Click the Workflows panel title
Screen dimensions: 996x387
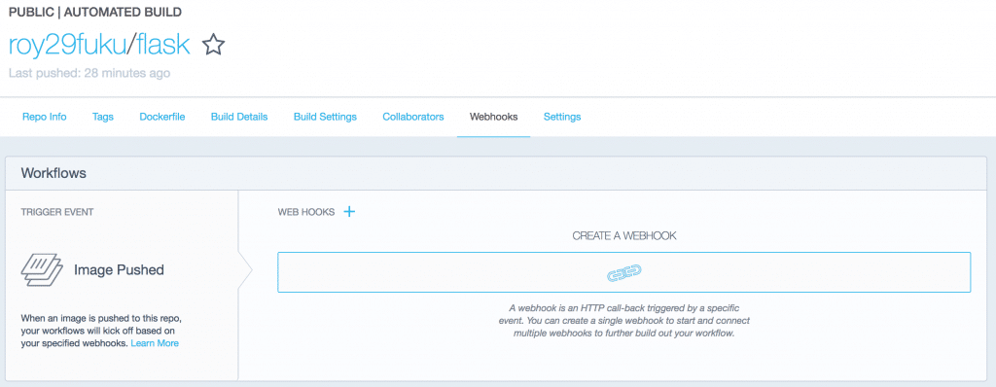[53, 173]
